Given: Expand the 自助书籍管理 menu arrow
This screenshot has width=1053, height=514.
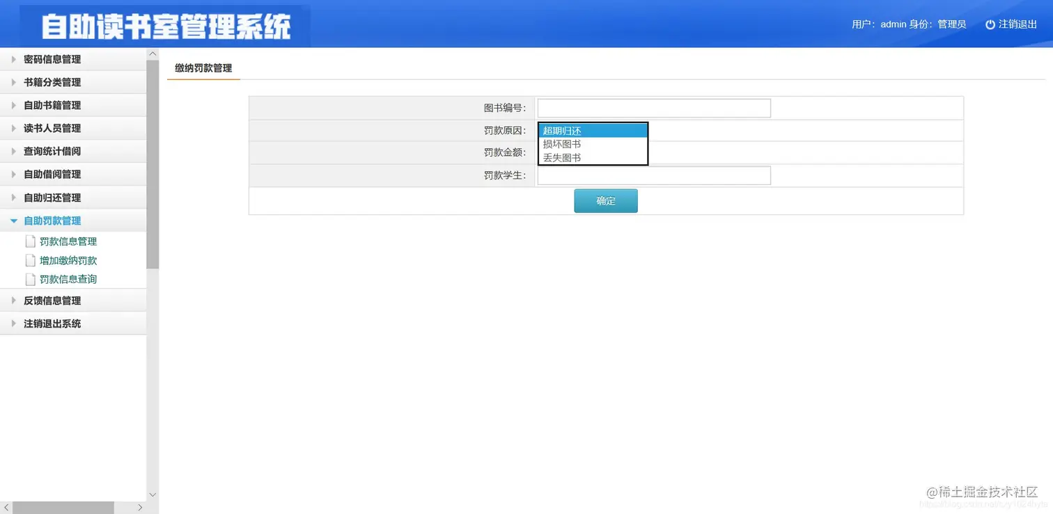Looking at the screenshot, I should [x=13, y=105].
